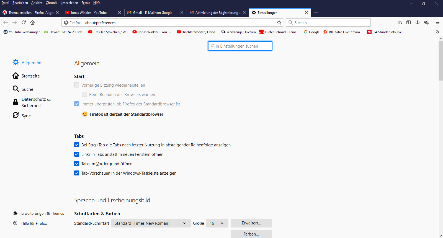Viewport: 443px width, 238px height.
Task: Uncheck Tab-Vorschauen in Windows-Taskleiste
Action: point(77,173)
